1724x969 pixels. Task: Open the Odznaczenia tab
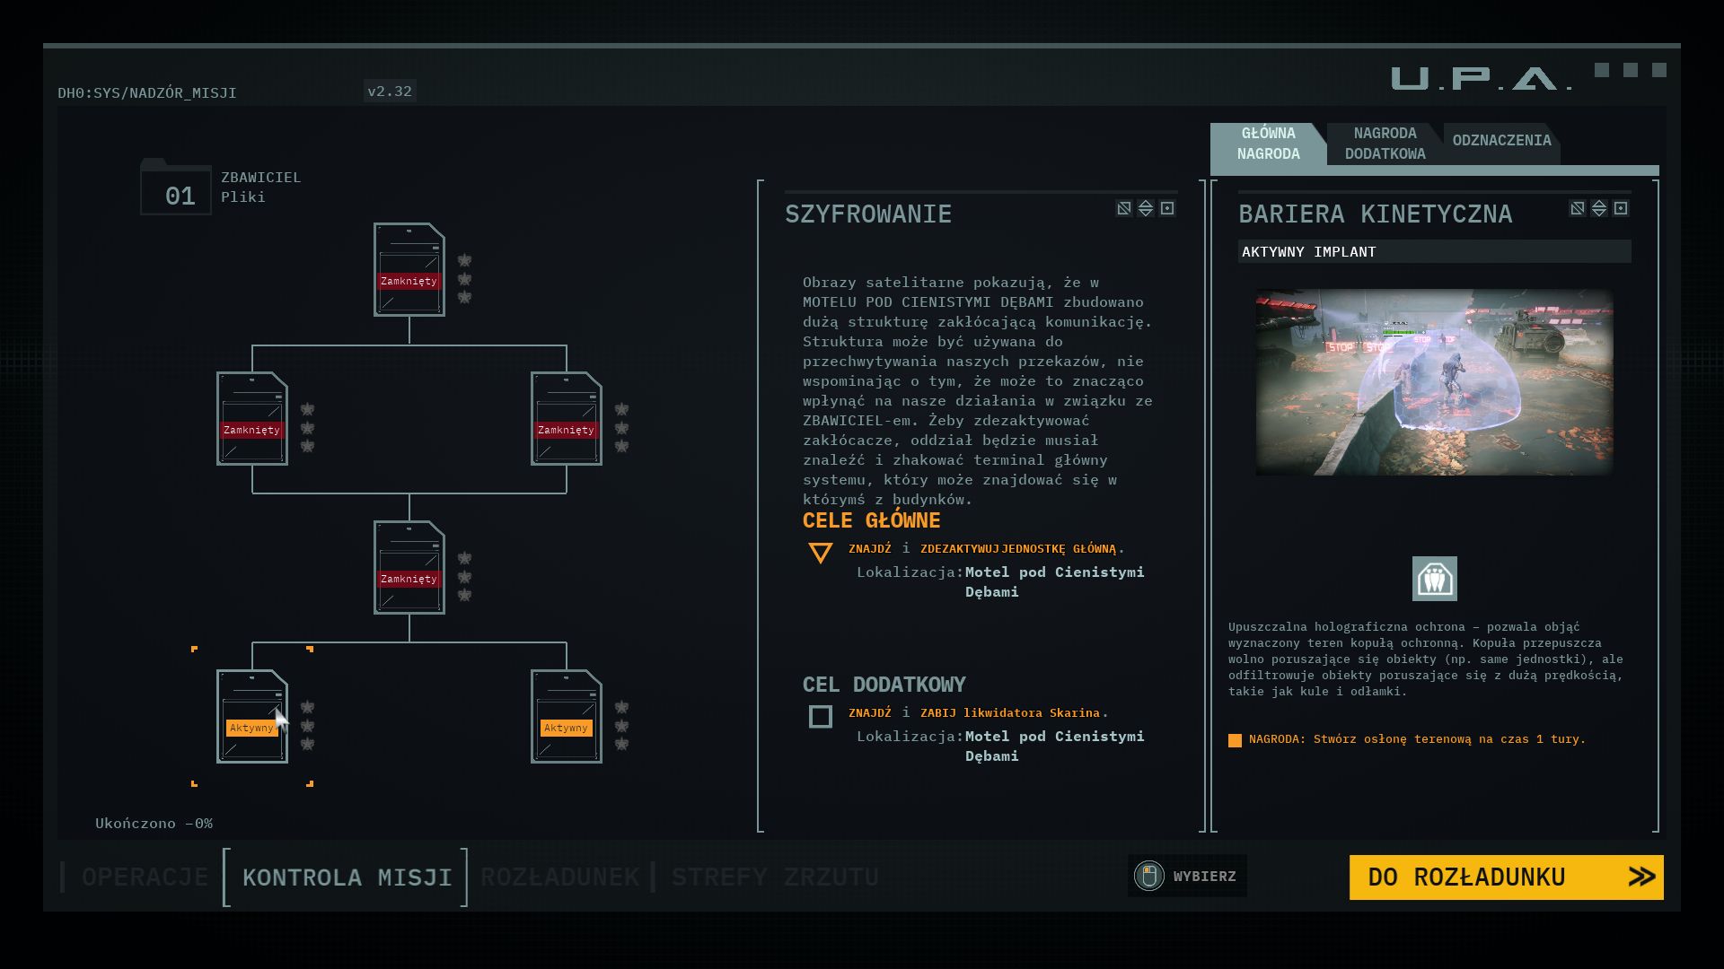1501,141
